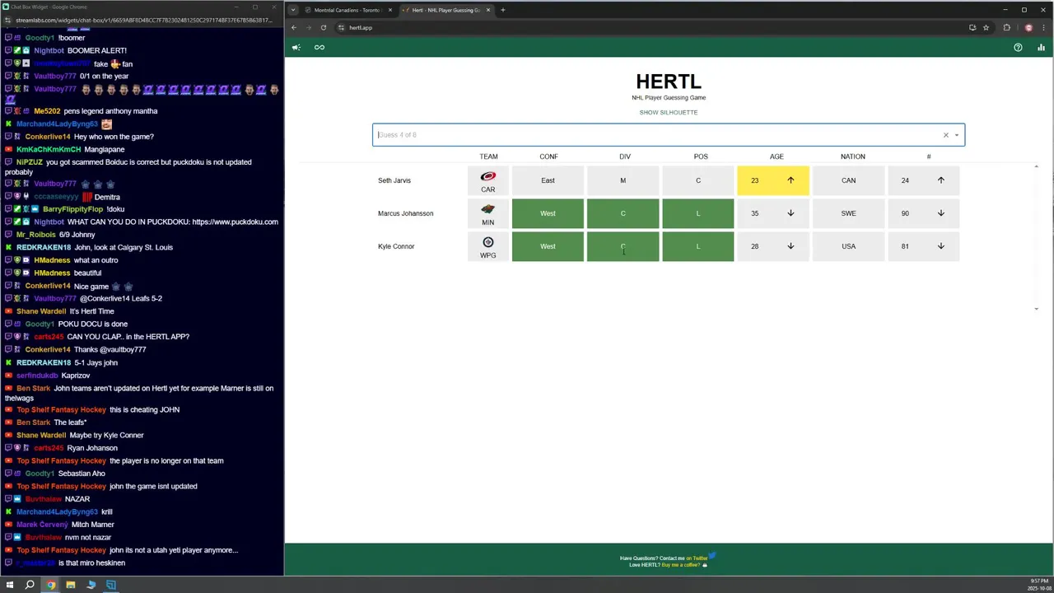Image resolution: width=1054 pixels, height=593 pixels.
Task: Open the Hertl announcements megaphone icon
Action: (296, 47)
